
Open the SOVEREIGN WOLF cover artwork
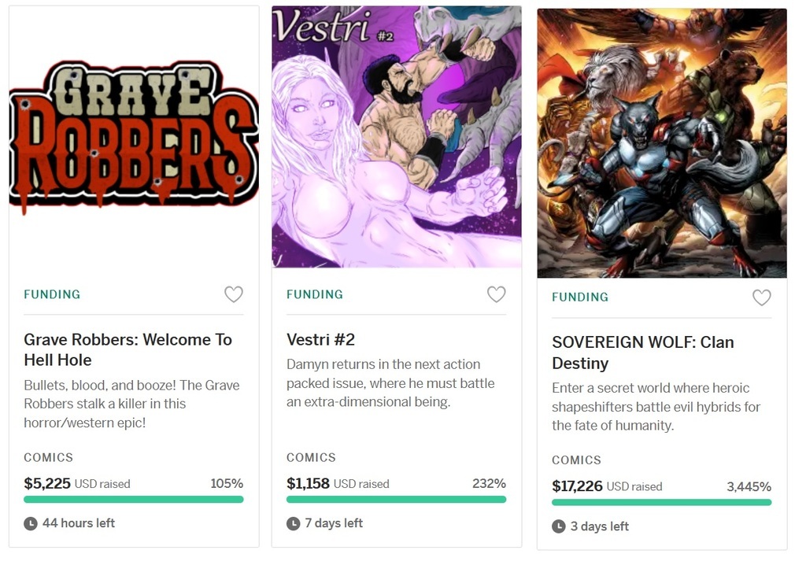pos(662,143)
